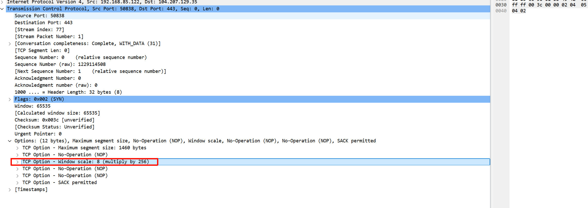Select the Destination Port: 443 row

pos(252,23)
